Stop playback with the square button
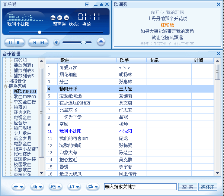Image resolution: width=224 pixels, height=196 pixels. [18, 43]
